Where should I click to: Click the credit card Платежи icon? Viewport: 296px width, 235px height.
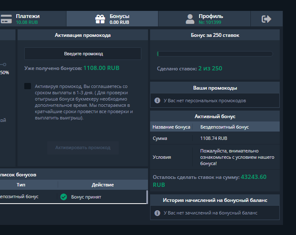click(6, 19)
